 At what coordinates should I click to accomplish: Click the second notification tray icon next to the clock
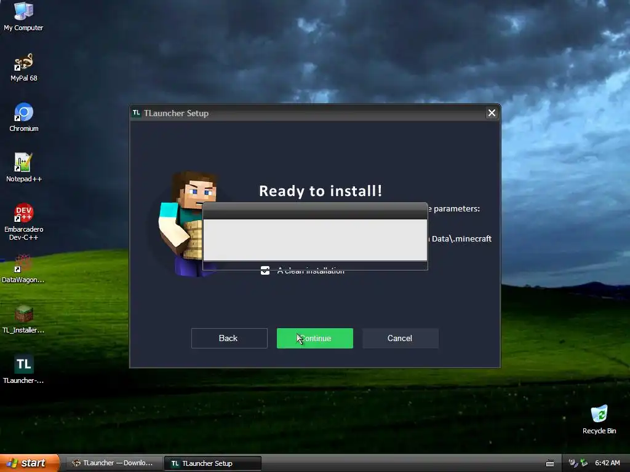click(x=584, y=463)
